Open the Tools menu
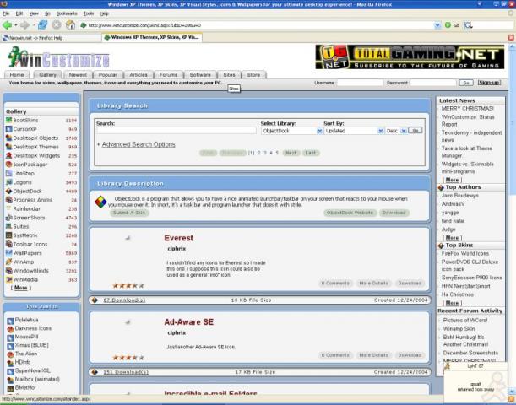The height and width of the screenshot is (405, 516). point(89,13)
